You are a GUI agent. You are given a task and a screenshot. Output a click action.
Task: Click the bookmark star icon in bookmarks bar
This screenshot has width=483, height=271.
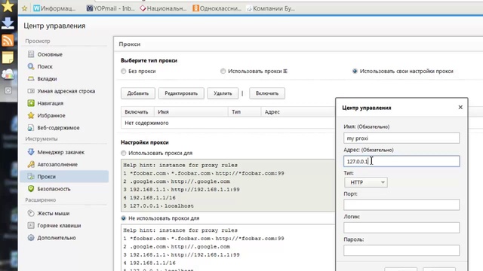point(24,8)
